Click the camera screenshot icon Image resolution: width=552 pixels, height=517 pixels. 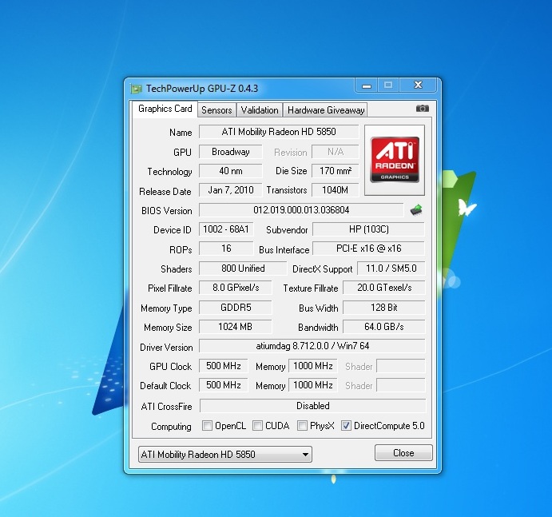[x=422, y=109]
